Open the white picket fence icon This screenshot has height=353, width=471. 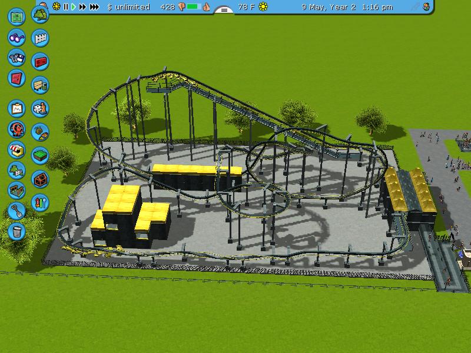[x=40, y=38]
